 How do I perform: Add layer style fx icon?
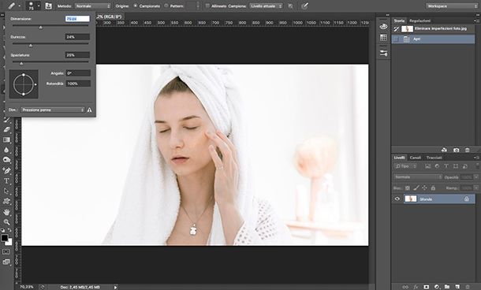(416, 287)
